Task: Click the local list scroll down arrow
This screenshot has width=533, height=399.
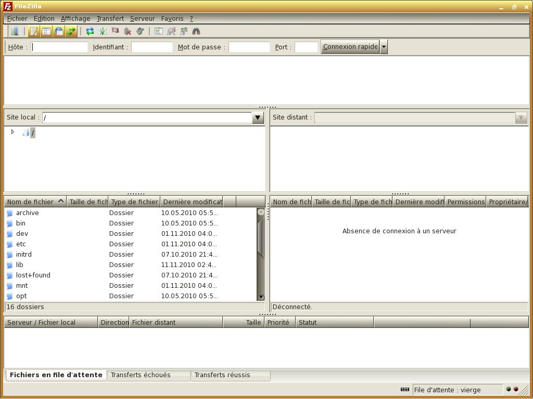Action: click(261, 297)
